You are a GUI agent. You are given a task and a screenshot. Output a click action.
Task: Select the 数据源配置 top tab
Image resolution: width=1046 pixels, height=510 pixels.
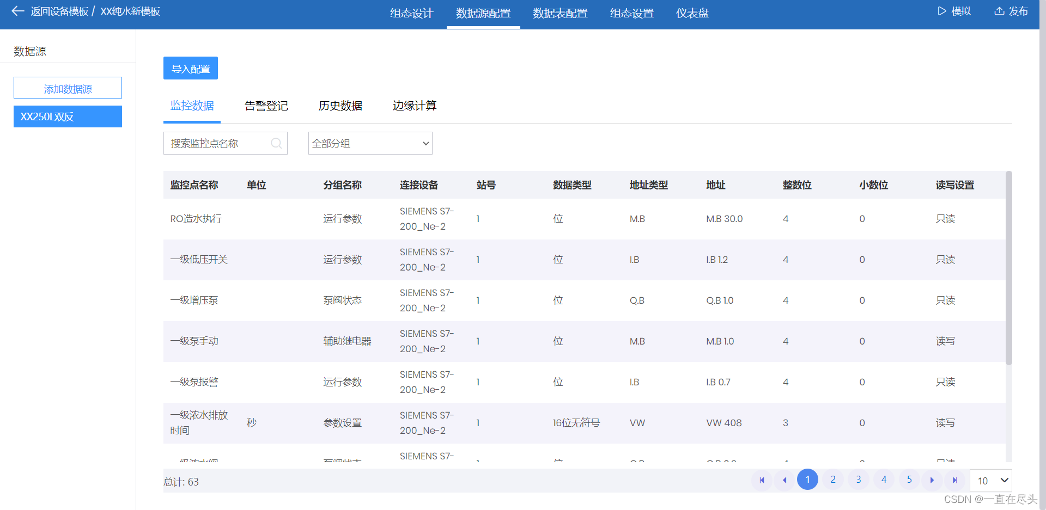483,13
